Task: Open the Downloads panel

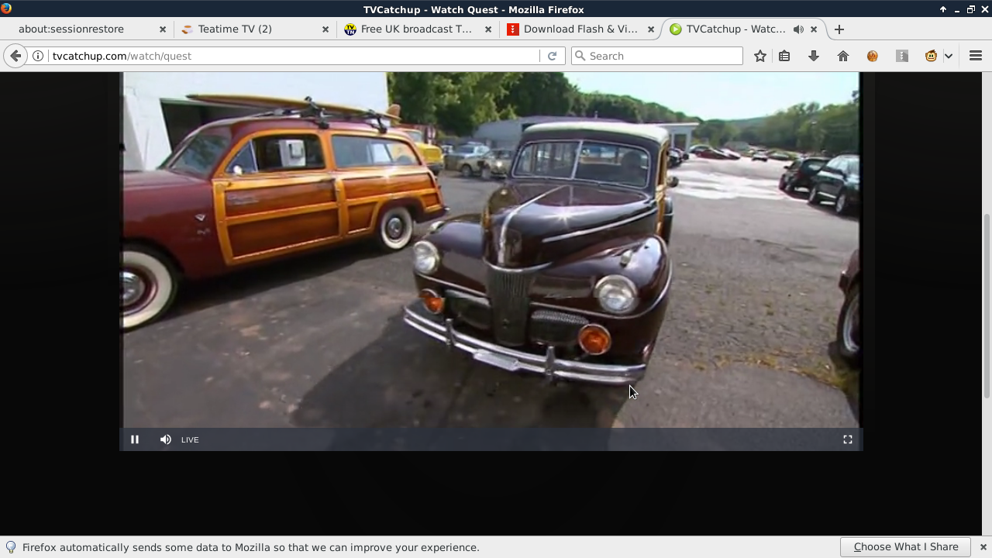Action: point(814,56)
